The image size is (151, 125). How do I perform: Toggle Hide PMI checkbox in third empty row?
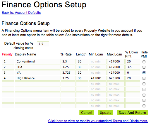point(144,95)
